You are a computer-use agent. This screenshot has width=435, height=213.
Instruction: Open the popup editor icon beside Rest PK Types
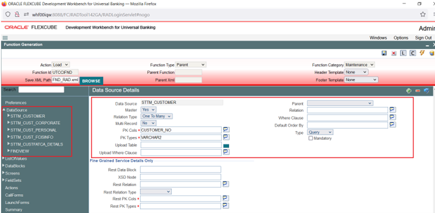pos(226,206)
